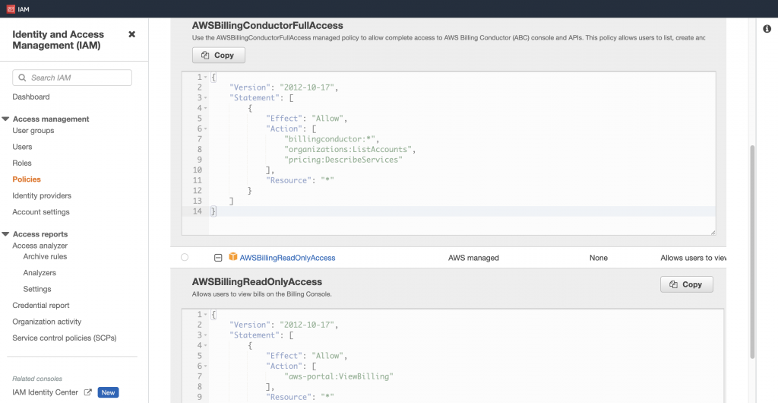Click "organizations:ListAccounts" action text
Viewport: 778px width, 403px height.
click(x=349, y=149)
